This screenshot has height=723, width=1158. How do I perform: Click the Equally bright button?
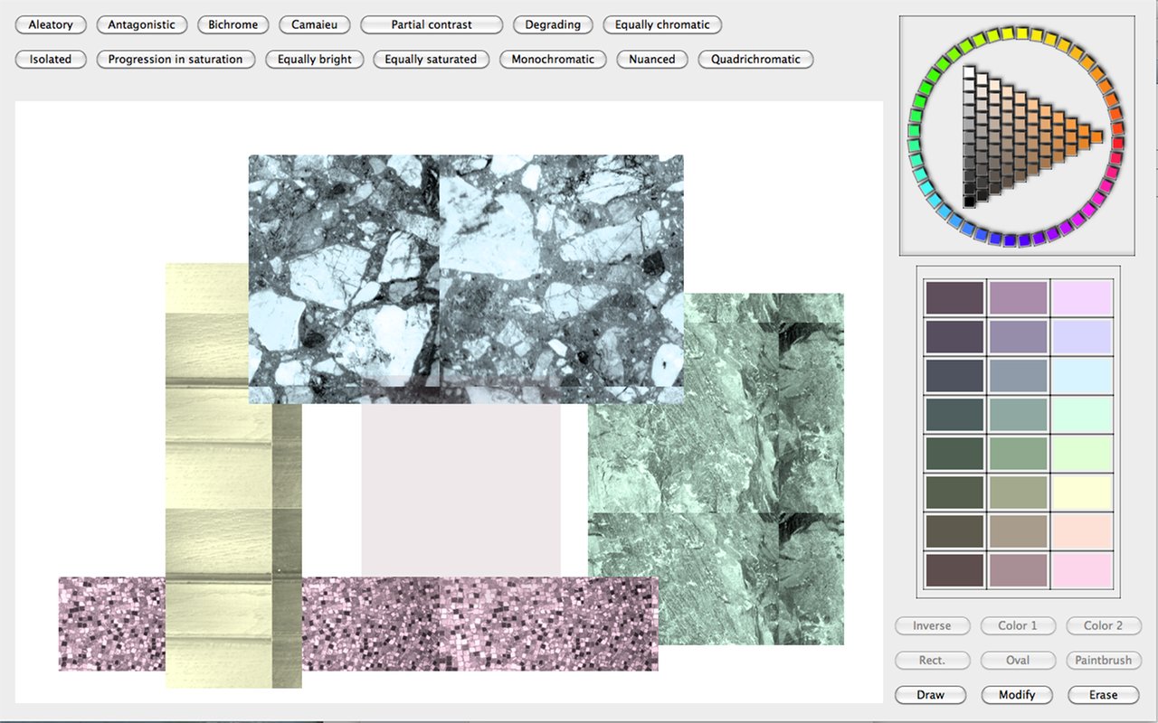pos(315,60)
